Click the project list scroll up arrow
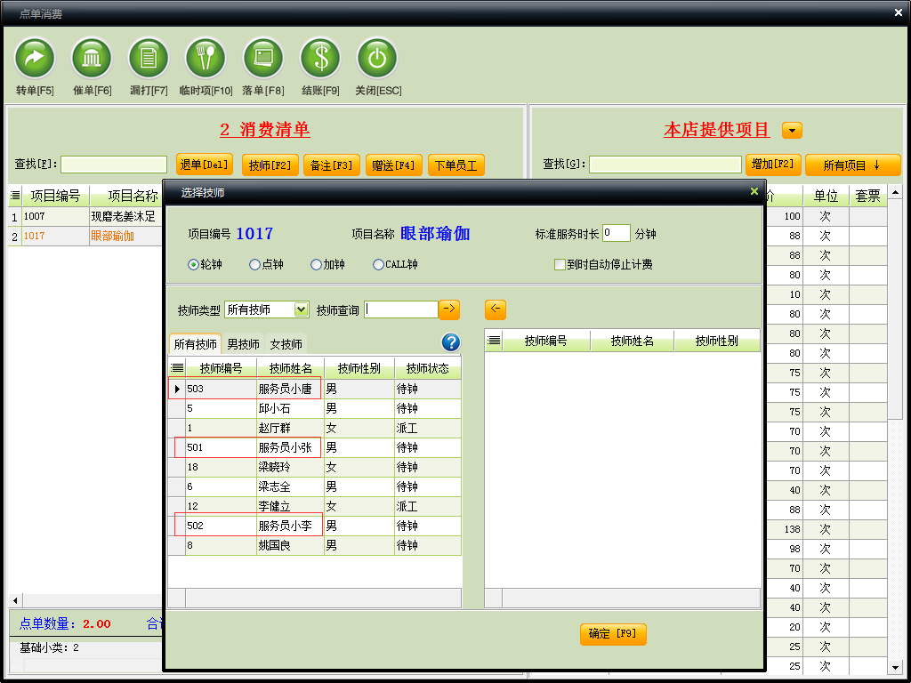The width and height of the screenshot is (911, 683). pos(895,192)
